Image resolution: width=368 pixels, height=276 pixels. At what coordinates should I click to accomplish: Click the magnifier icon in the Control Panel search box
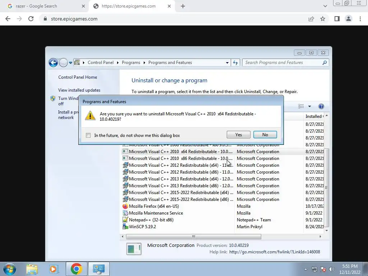tap(325, 63)
